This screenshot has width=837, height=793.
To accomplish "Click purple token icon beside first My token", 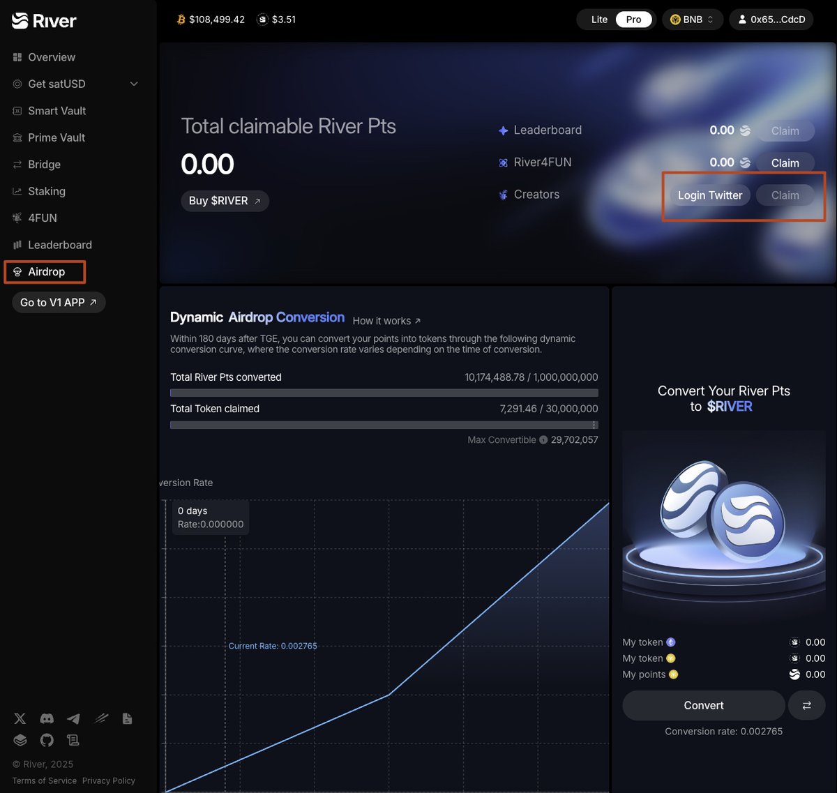I will click(x=671, y=642).
